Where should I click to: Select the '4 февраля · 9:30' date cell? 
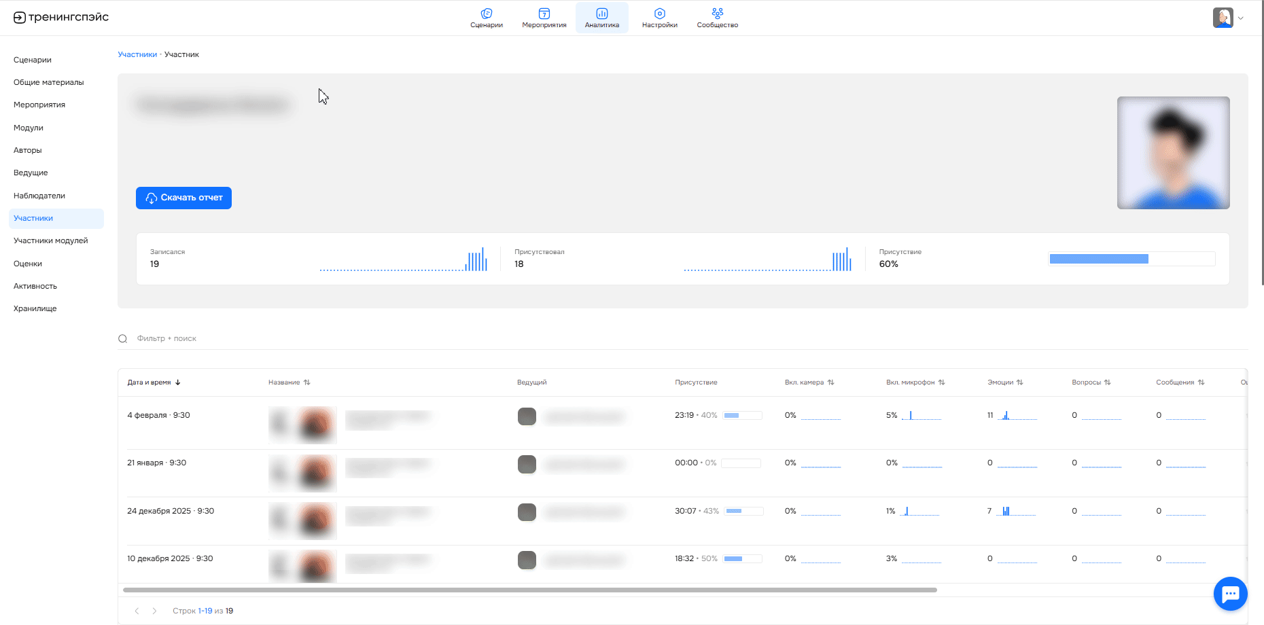[158, 415]
